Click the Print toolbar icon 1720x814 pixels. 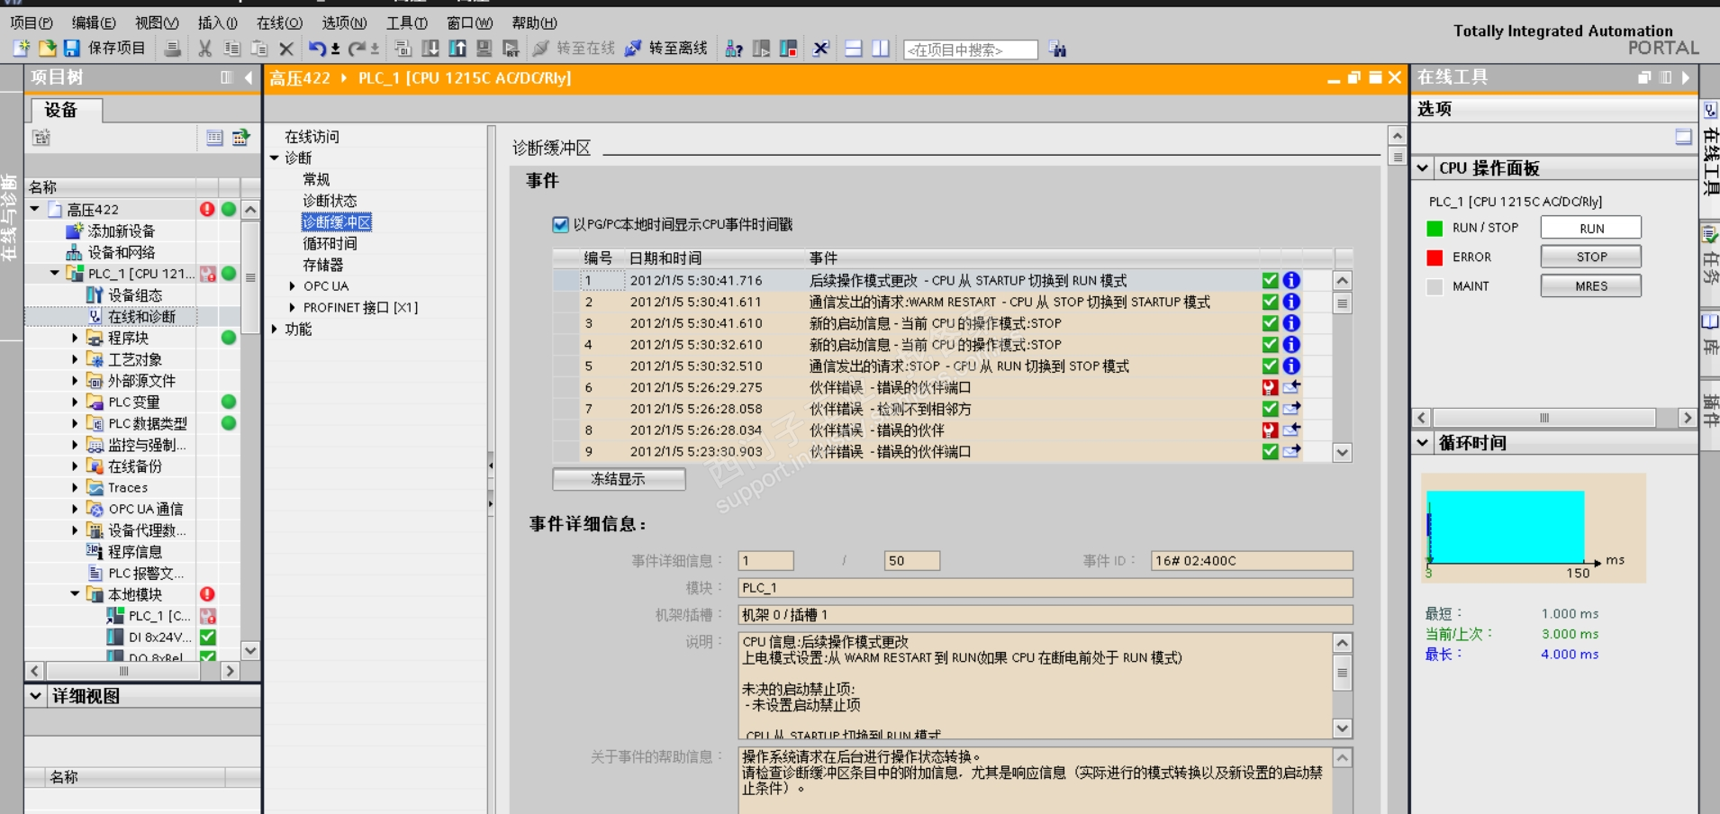click(x=172, y=49)
